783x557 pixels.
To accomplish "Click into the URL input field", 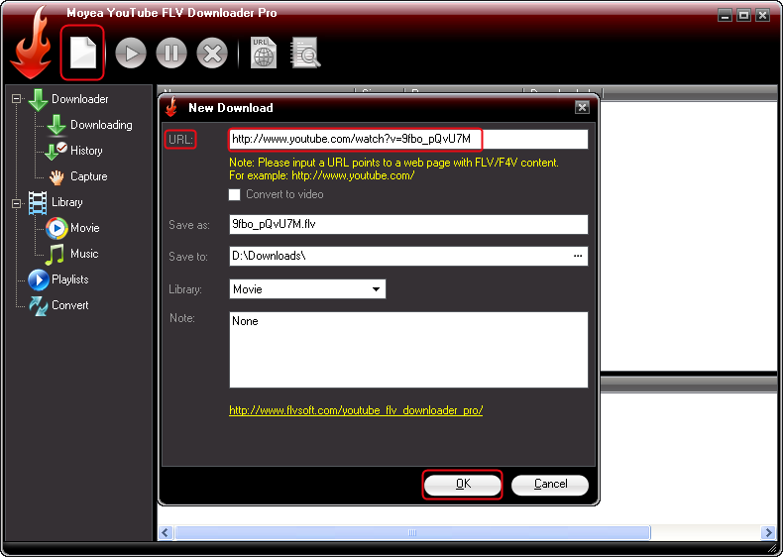I will [408, 140].
